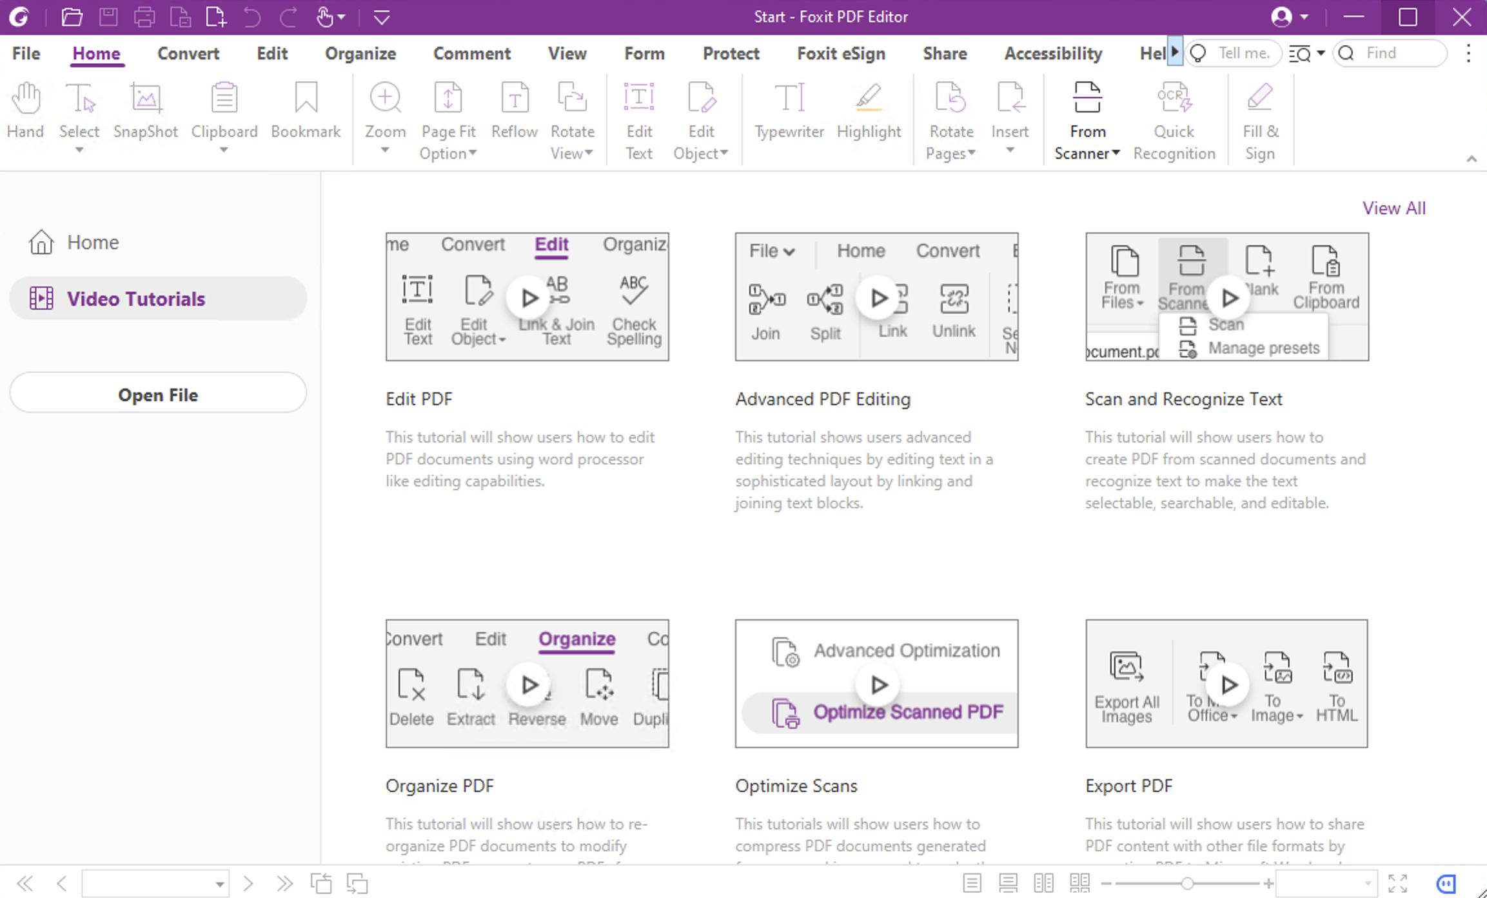Screen dimensions: 1487x898
Task: Select the Highlight tool
Action: click(869, 110)
